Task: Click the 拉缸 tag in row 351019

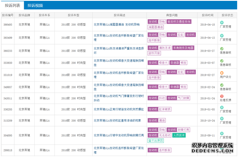Action: coord(180,72)
